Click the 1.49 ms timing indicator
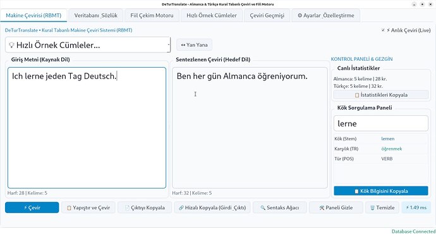 [x=416, y=207]
